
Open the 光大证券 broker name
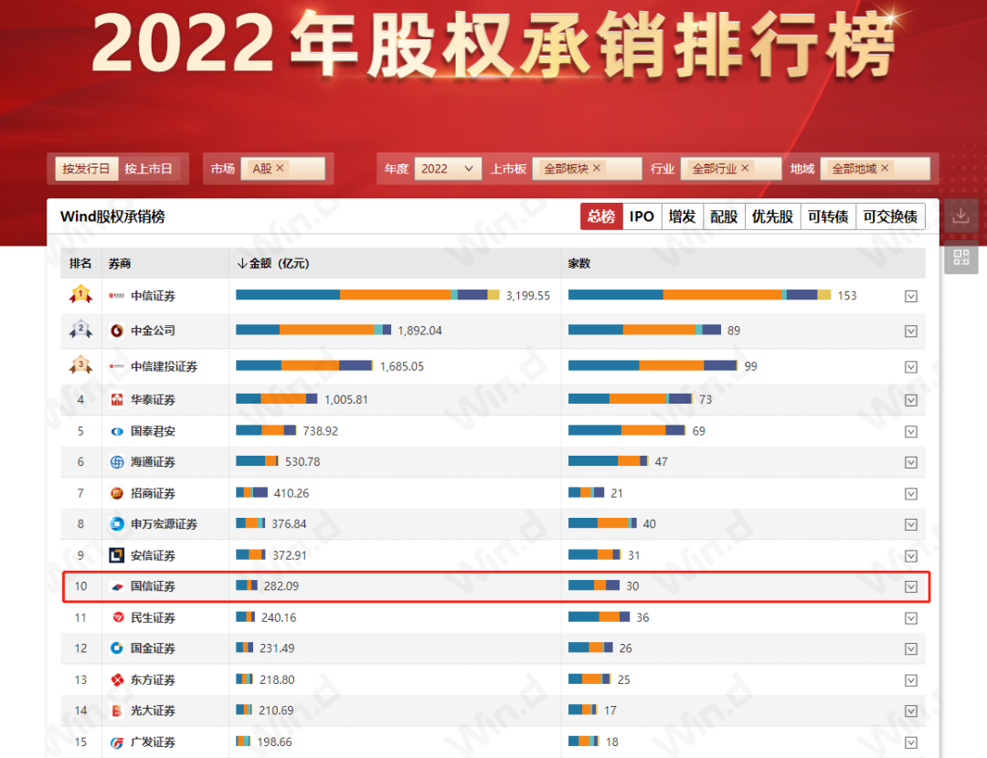(x=153, y=711)
